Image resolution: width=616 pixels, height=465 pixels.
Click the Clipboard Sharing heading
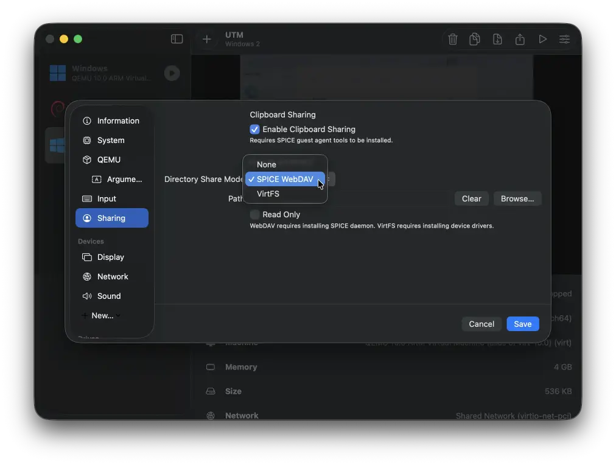tap(282, 114)
